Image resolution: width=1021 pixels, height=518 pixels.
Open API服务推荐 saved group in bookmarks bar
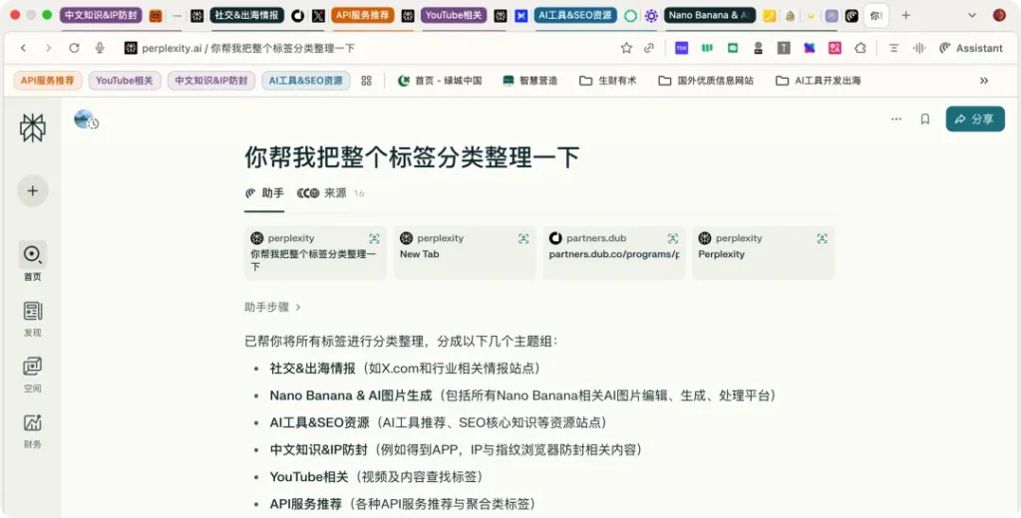[x=48, y=81]
